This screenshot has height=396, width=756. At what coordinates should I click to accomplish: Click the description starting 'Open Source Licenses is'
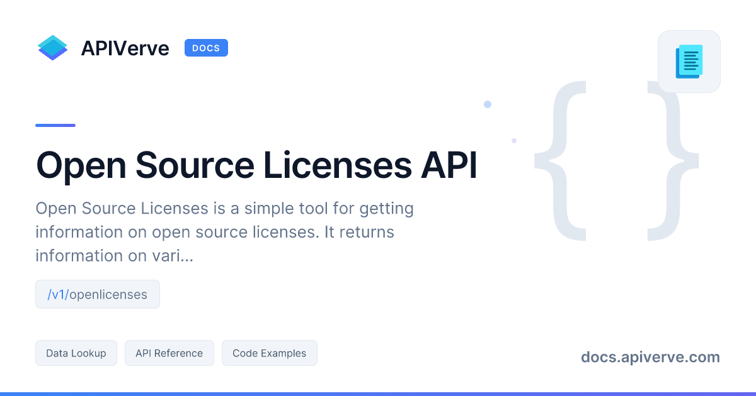(x=224, y=232)
